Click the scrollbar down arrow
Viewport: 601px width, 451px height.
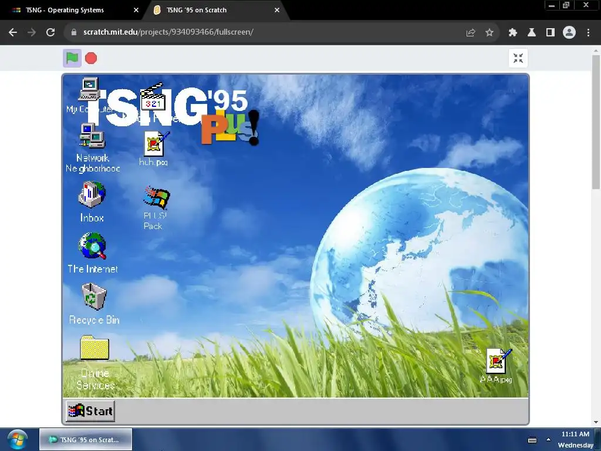click(x=596, y=422)
